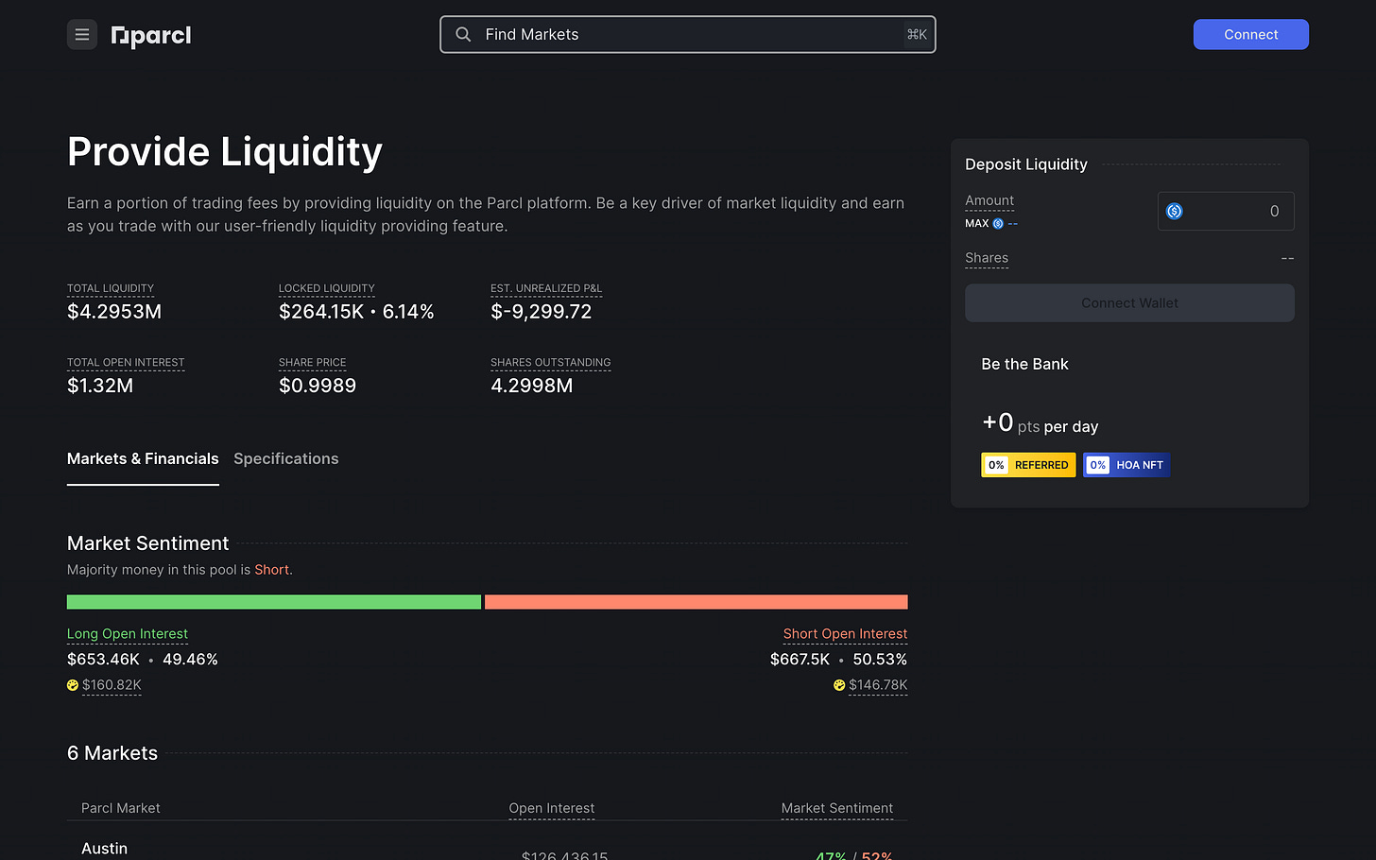Click emoji icon beside $160.82K
1376x860 pixels.
[x=73, y=685]
